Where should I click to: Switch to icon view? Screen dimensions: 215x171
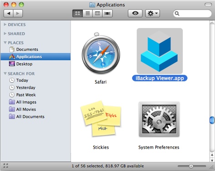point(77,13)
